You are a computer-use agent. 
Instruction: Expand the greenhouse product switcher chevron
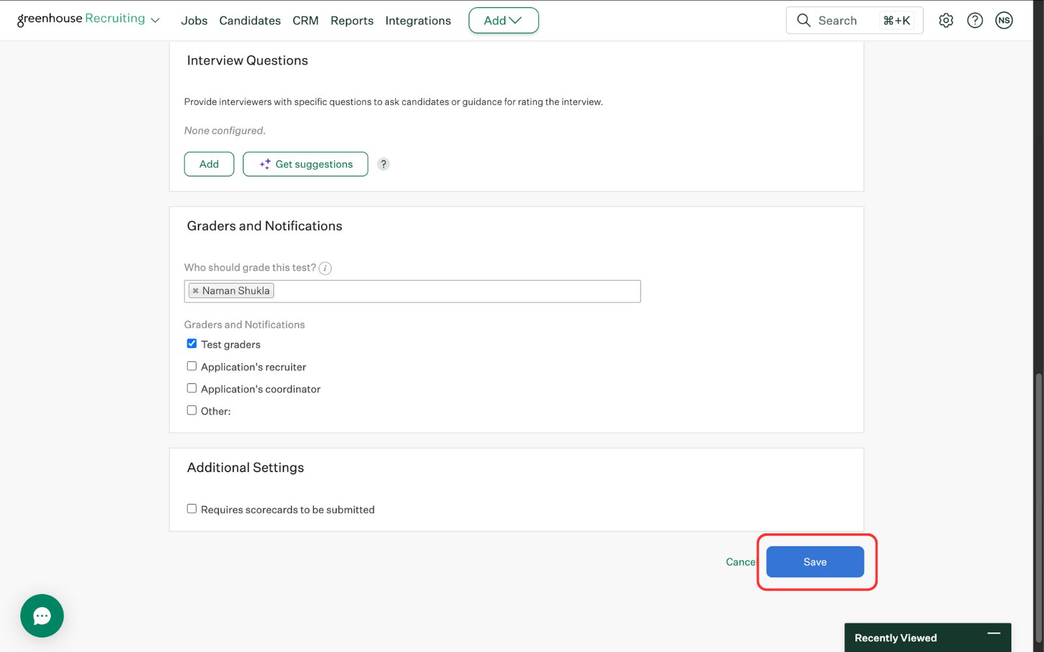tap(155, 20)
